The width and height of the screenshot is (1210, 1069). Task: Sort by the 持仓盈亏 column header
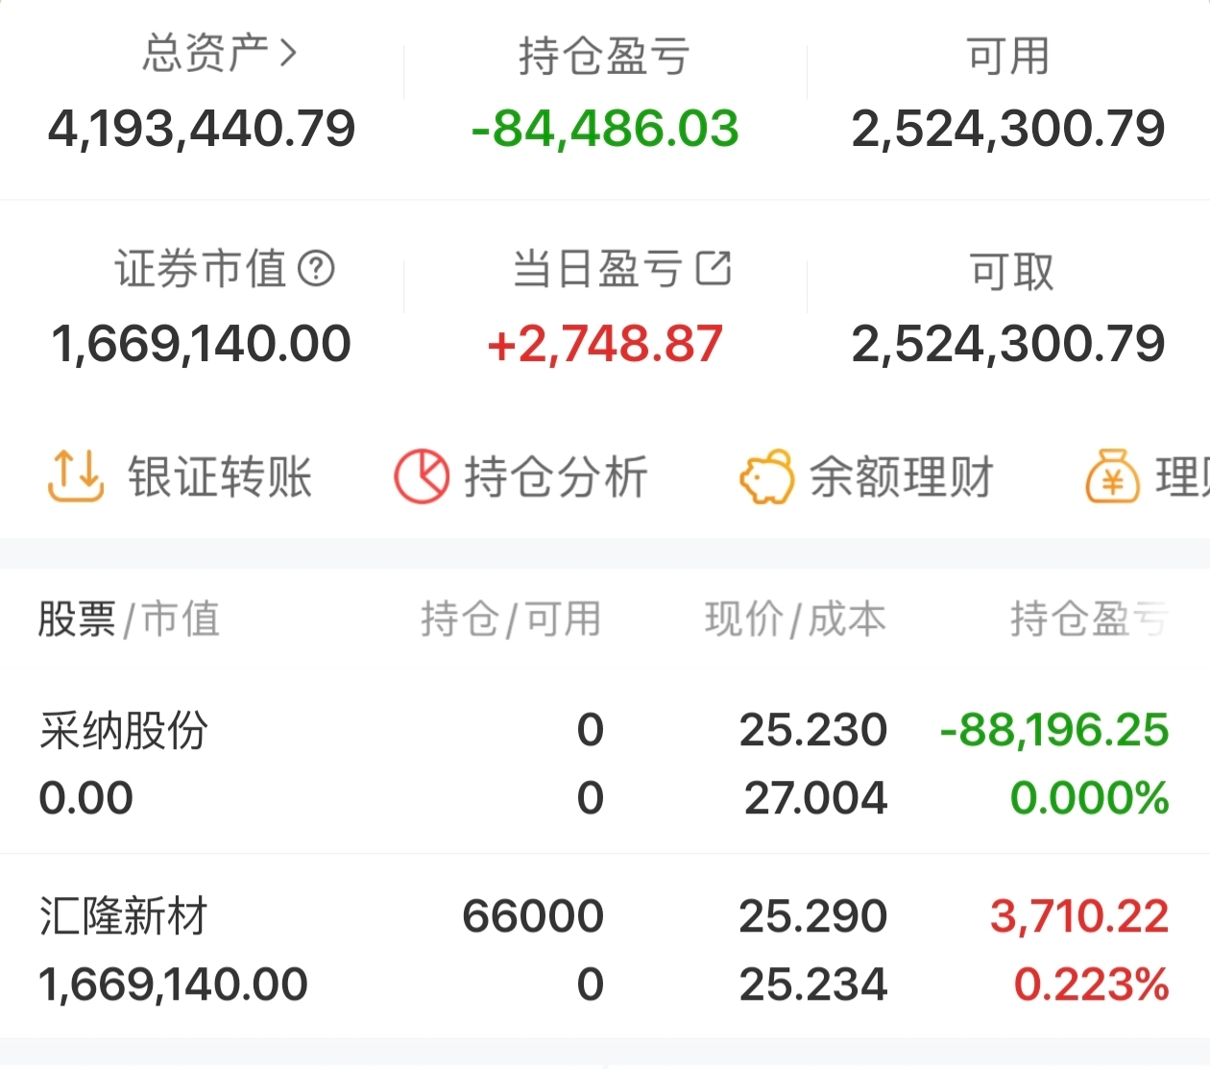coord(1089,620)
